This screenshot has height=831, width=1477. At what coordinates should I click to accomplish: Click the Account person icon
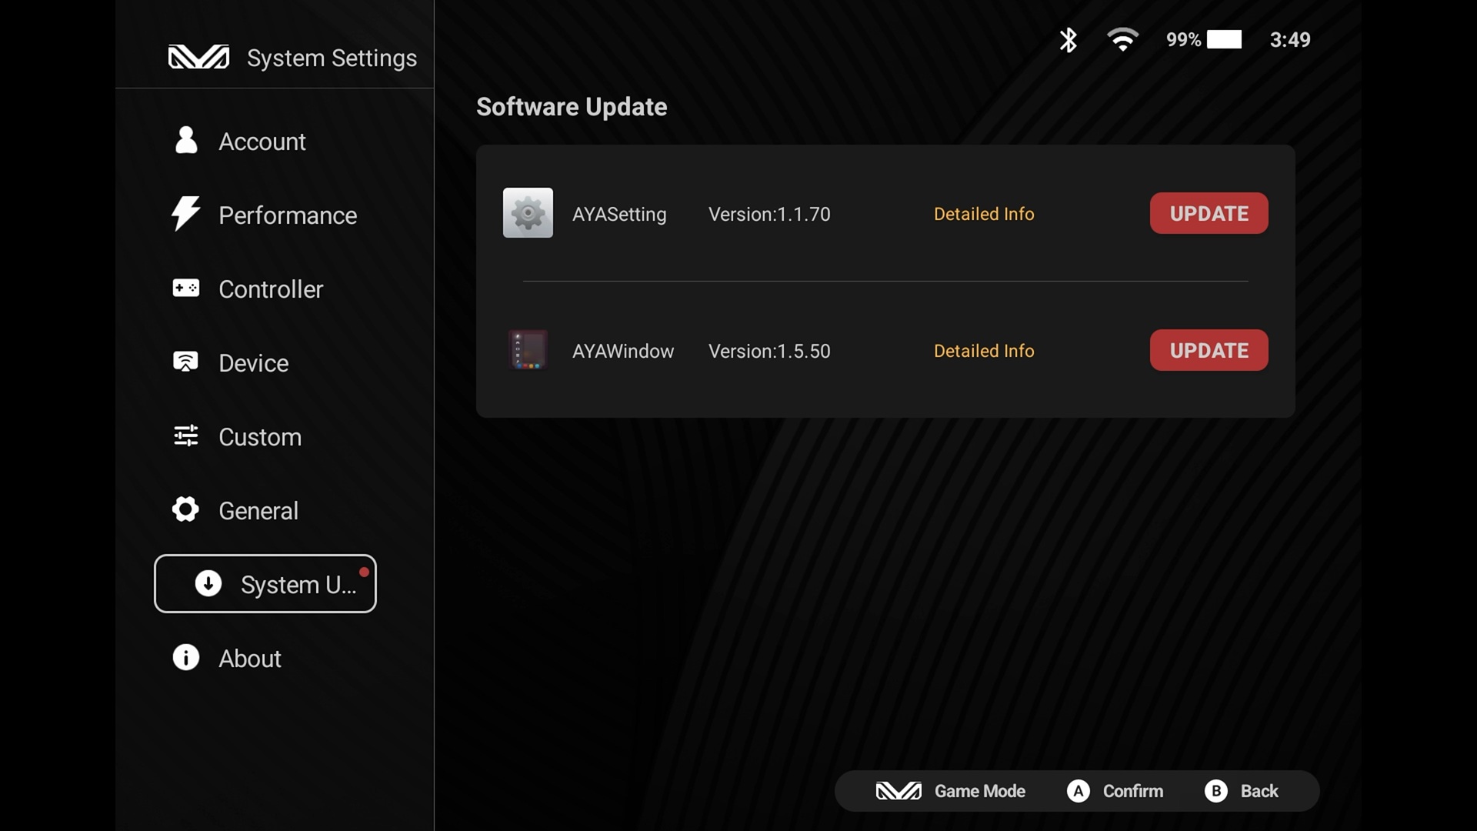(186, 141)
